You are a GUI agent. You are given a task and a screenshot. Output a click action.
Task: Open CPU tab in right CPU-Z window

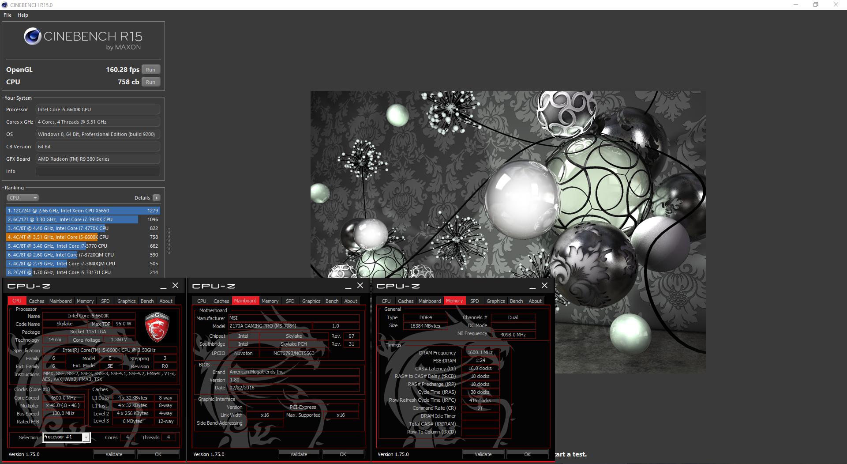[386, 301]
